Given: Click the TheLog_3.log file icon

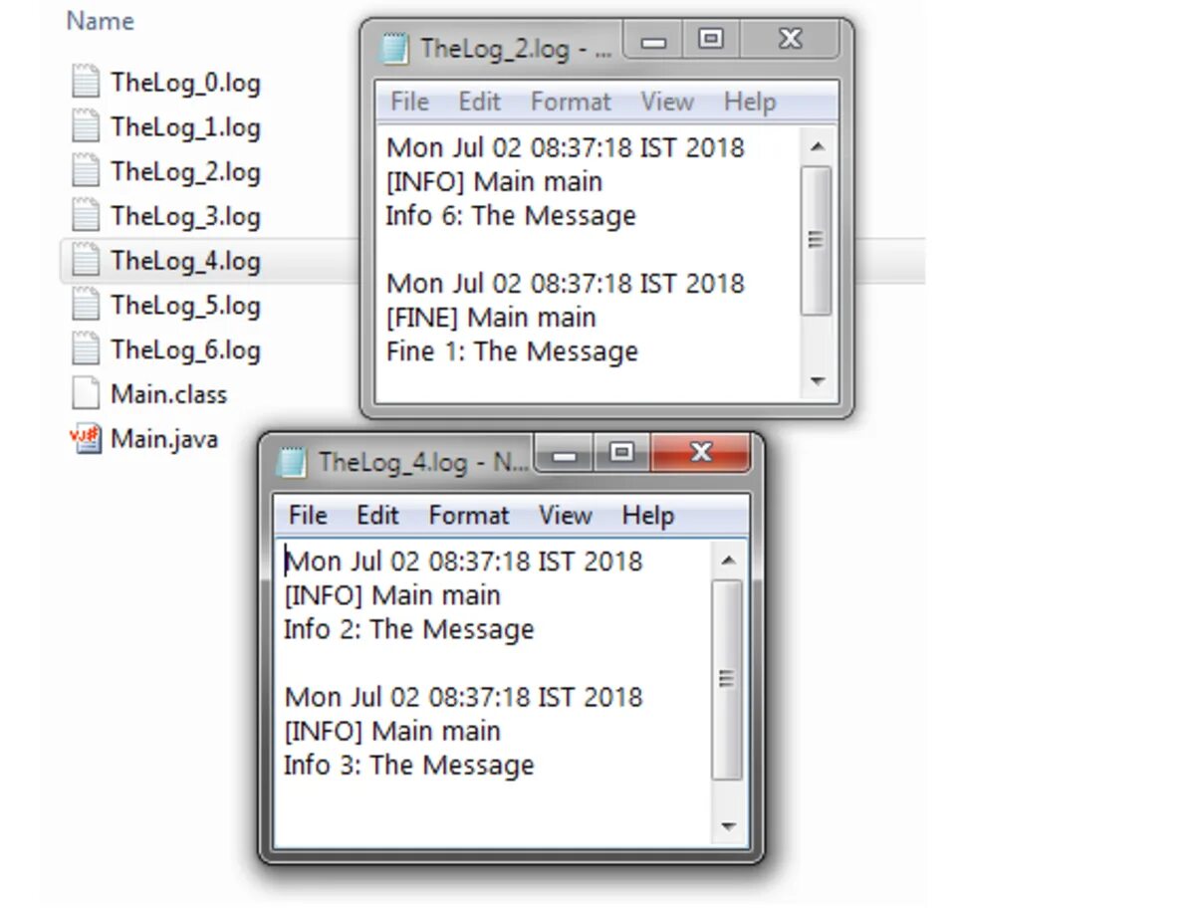Looking at the screenshot, I should [86, 215].
